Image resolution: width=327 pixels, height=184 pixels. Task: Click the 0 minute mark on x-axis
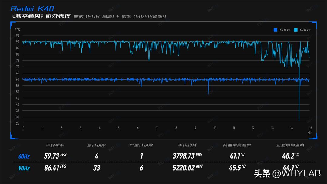point(23,128)
